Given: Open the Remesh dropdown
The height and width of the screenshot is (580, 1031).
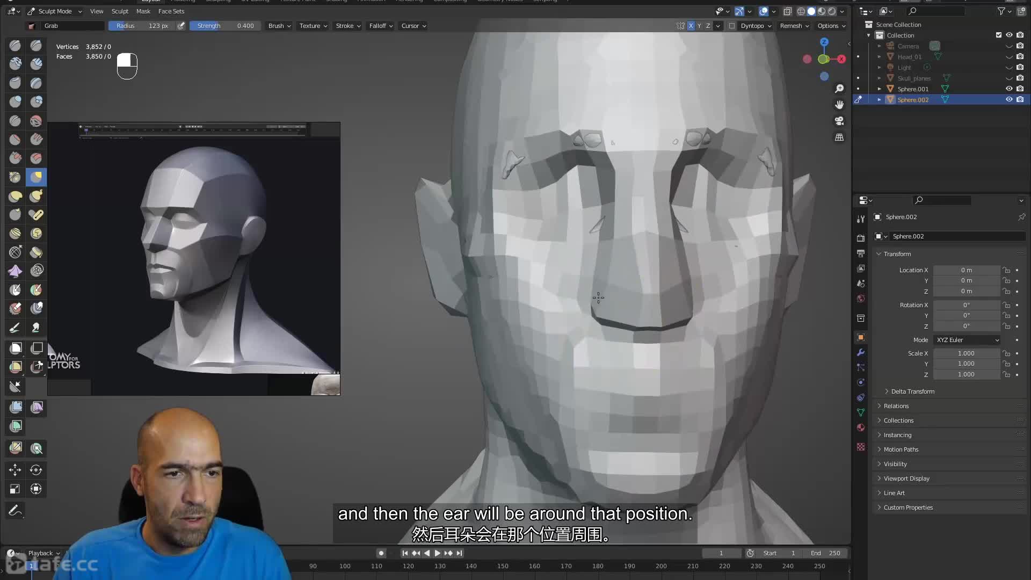Looking at the screenshot, I should click(x=794, y=26).
